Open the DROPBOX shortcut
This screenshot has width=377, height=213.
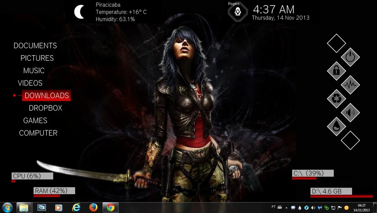(45, 108)
